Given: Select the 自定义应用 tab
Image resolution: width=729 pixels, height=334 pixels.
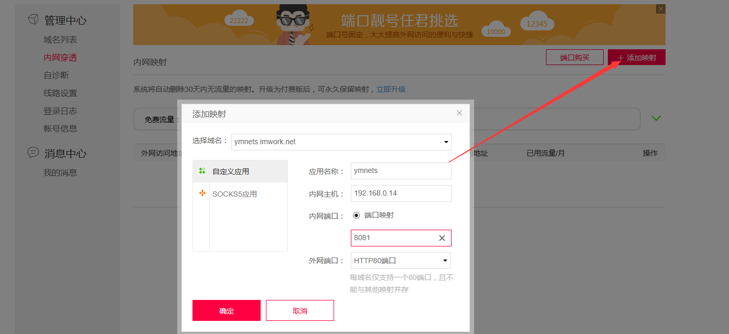Looking at the screenshot, I should [240, 171].
